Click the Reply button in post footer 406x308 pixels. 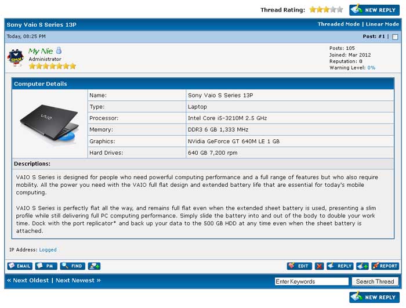[x=340, y=266]
